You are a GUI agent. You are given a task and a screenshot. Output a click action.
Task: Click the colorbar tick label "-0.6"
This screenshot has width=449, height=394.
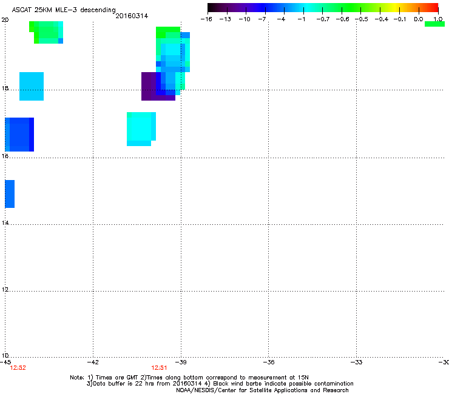coord(342,19)
